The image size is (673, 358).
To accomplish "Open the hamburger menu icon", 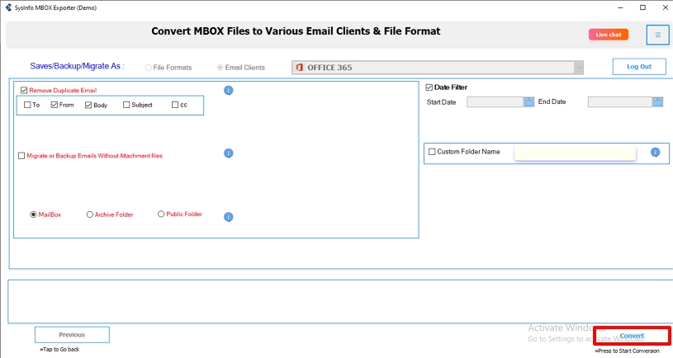I will [657, 35].
